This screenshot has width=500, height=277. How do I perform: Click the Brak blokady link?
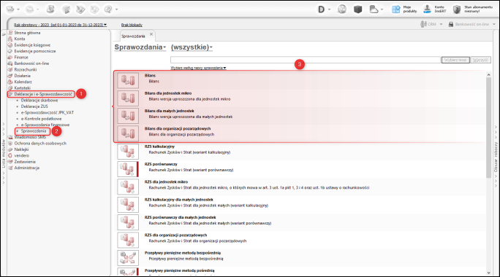pyautogui.click(x=132, y=25)
